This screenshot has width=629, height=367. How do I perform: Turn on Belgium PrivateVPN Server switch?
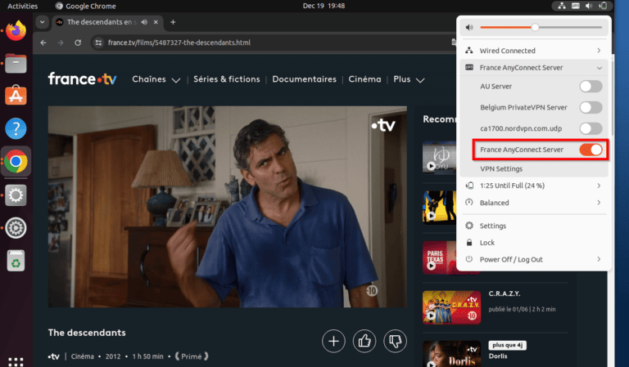tap(591, 107)
